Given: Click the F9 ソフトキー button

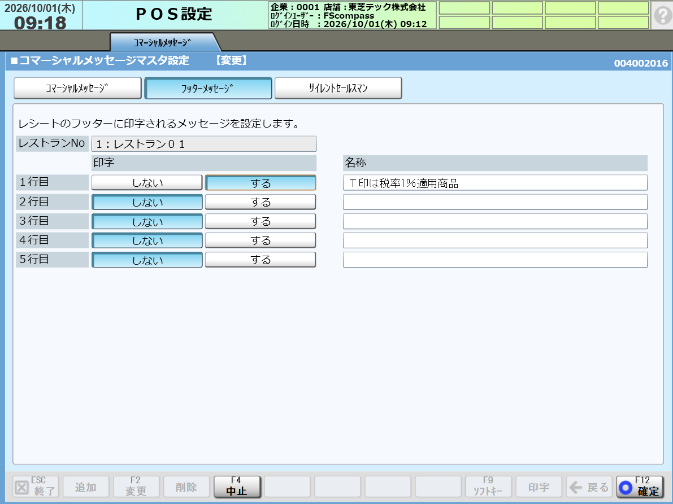Looking at the screenshot, I should 488,487.
